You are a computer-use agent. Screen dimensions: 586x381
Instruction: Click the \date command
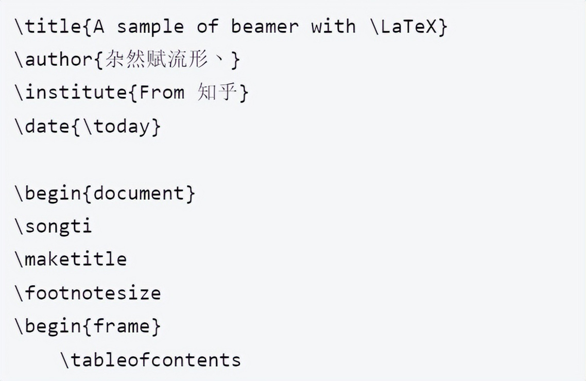(x=42, y=126)
